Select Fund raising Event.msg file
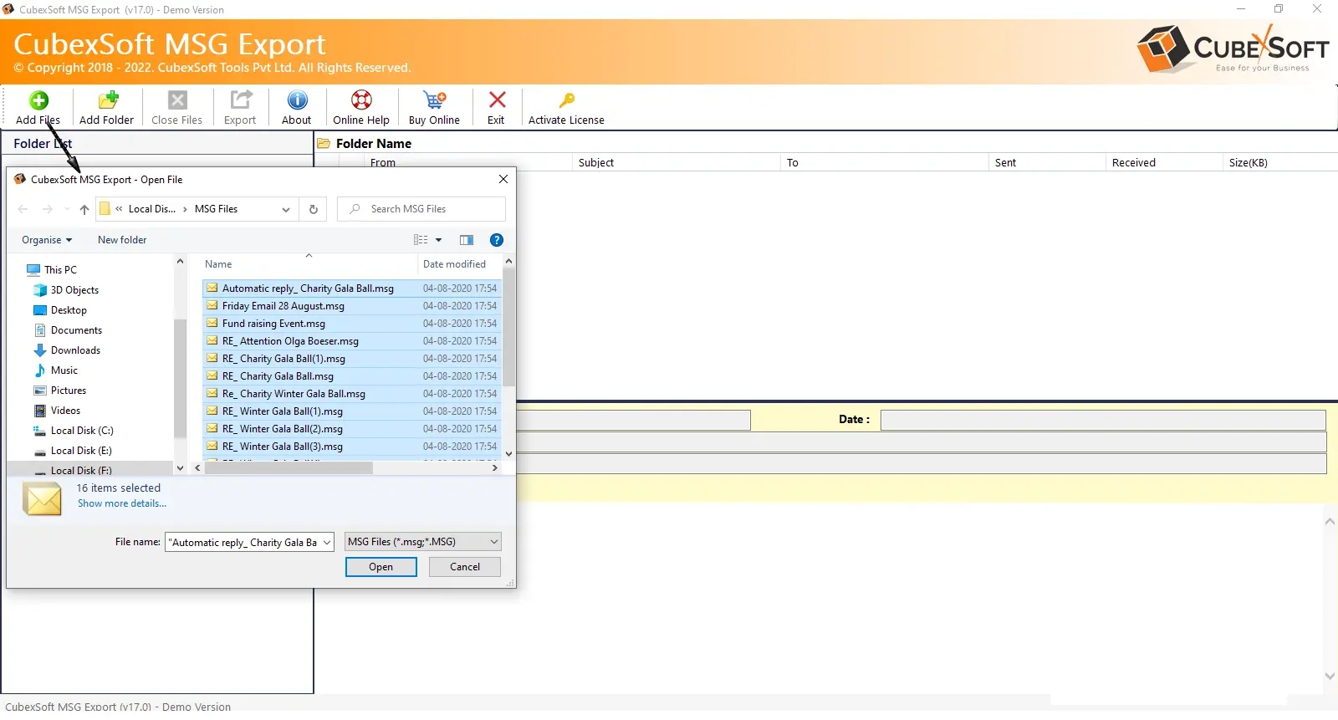1338x720 pixels. 351,324
